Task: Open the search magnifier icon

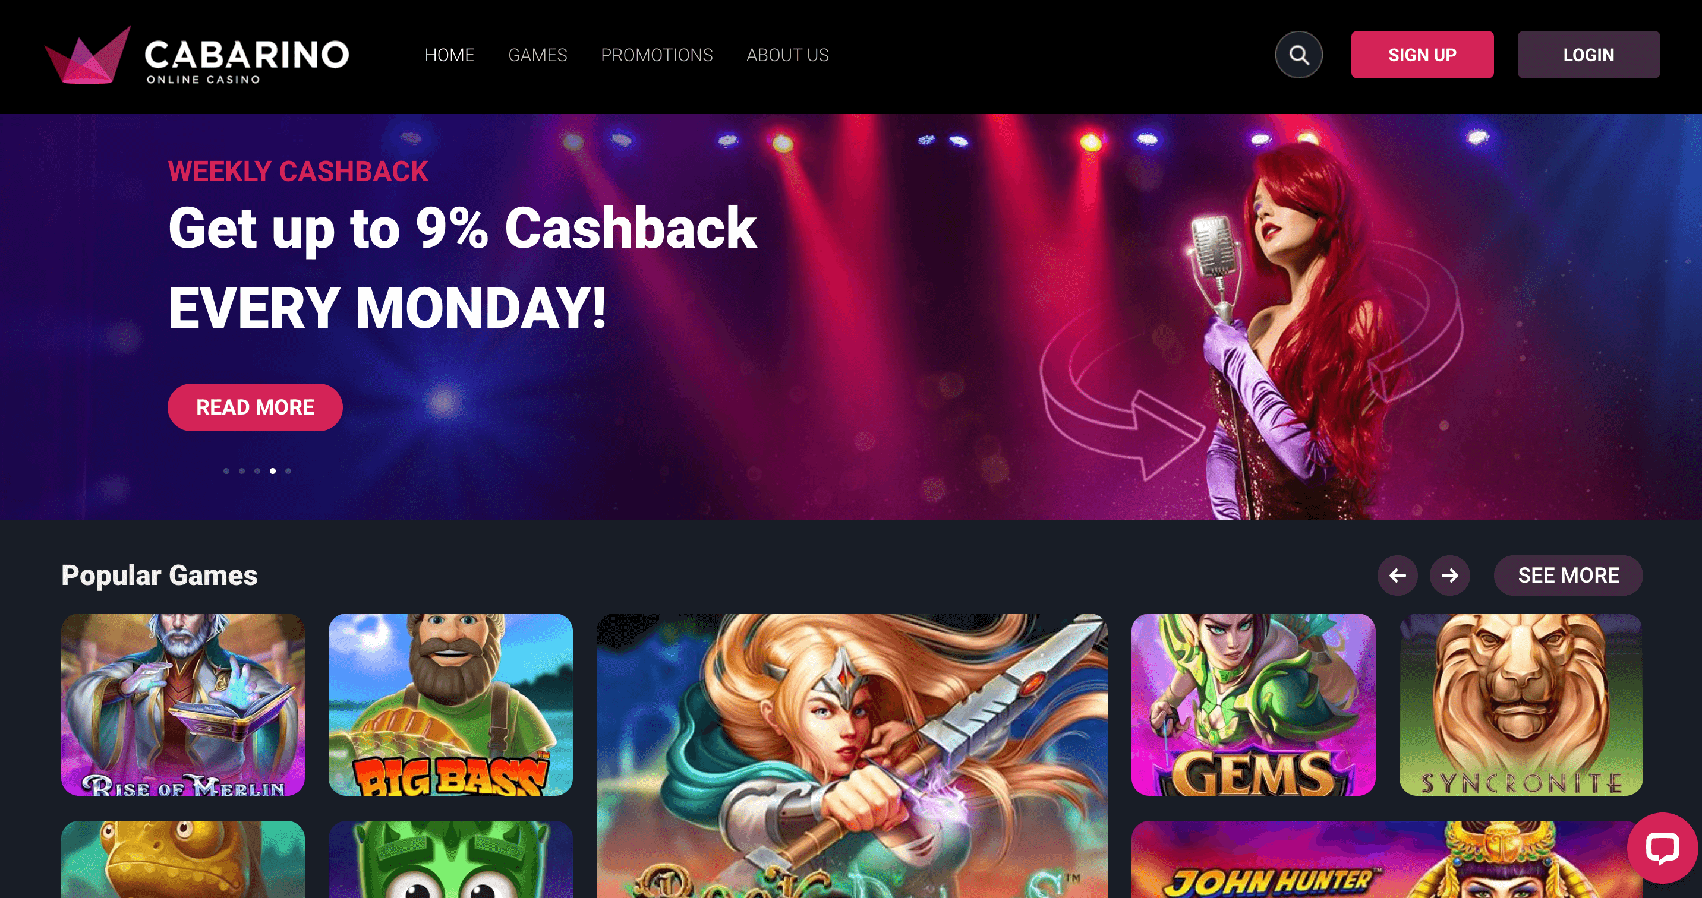Action: [x=1298, y=55]
